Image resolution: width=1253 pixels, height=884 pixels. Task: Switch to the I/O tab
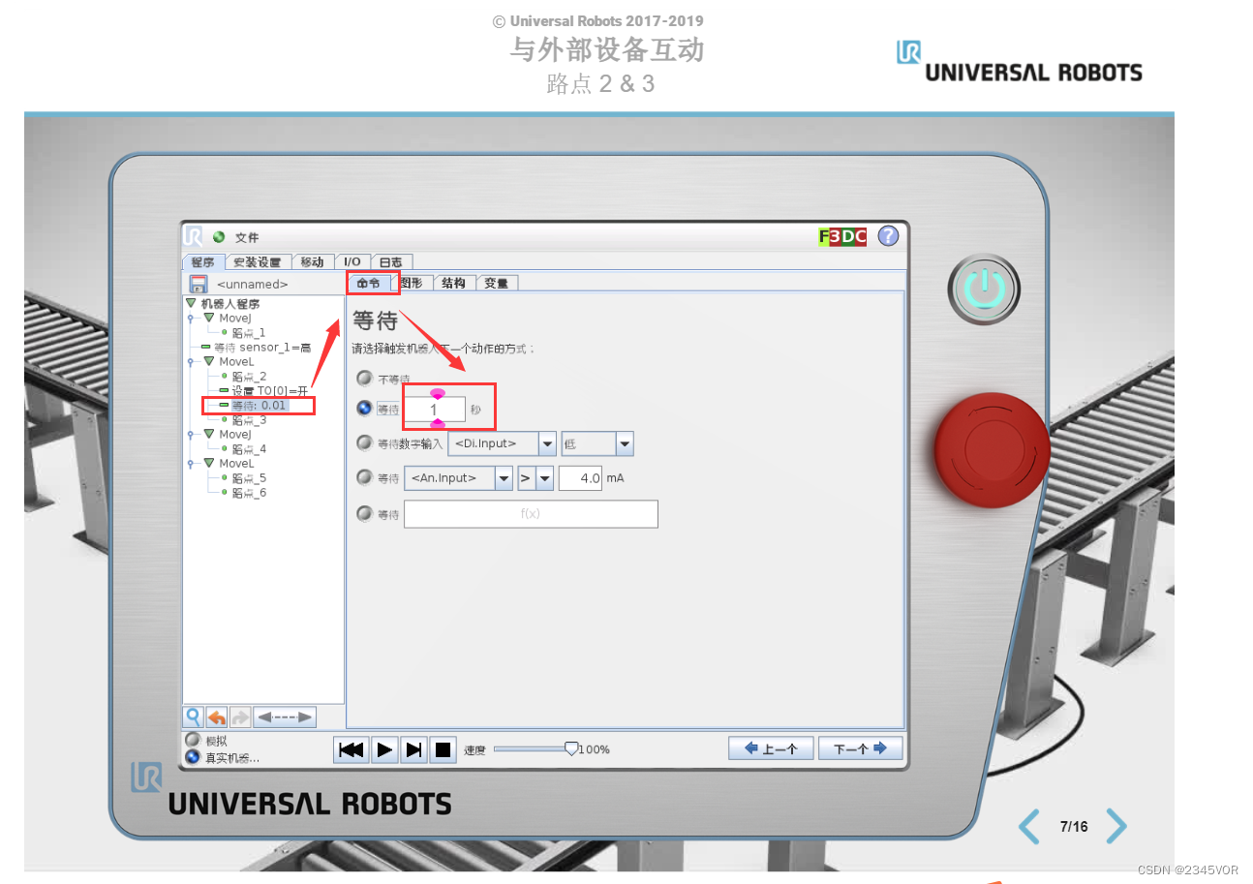352,262
